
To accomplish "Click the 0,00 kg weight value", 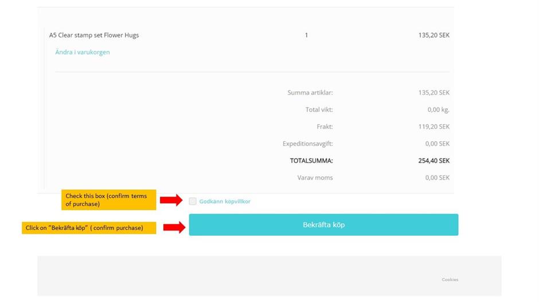I will [x=438, y=110].
